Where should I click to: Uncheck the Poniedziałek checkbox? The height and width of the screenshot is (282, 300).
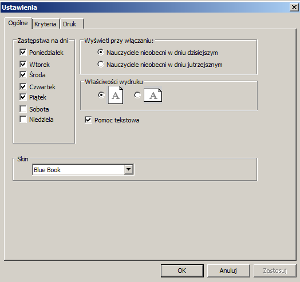pyautogui.click(x=23, y=52)
